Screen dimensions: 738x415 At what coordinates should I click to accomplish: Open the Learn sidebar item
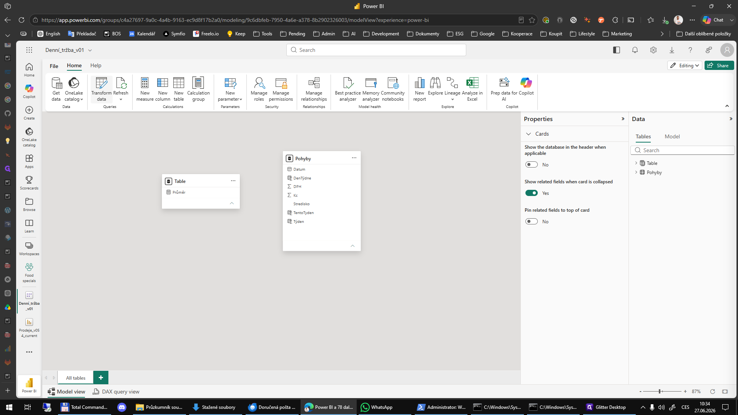click(29, 226)
